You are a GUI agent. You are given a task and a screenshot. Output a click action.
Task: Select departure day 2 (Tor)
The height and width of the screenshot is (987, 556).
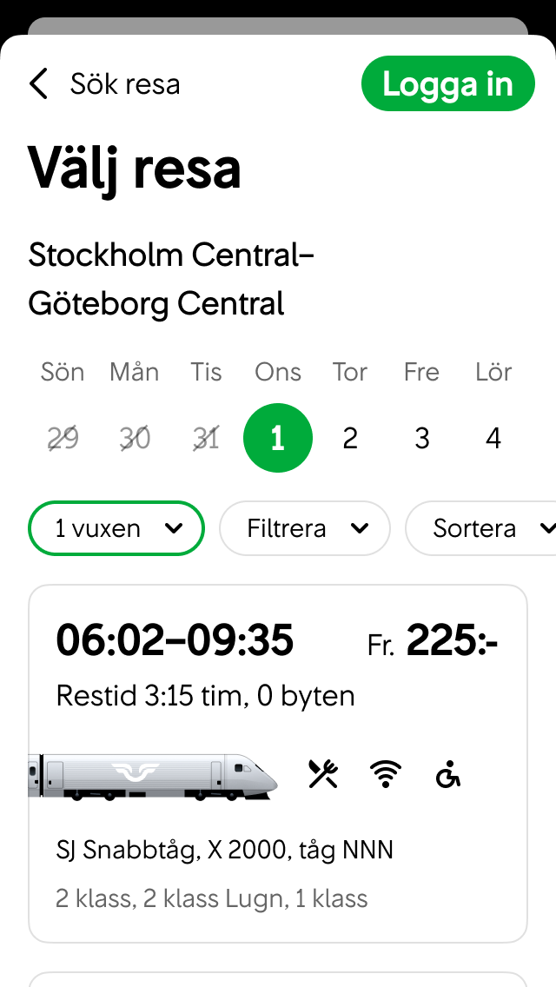click(349, 438)
